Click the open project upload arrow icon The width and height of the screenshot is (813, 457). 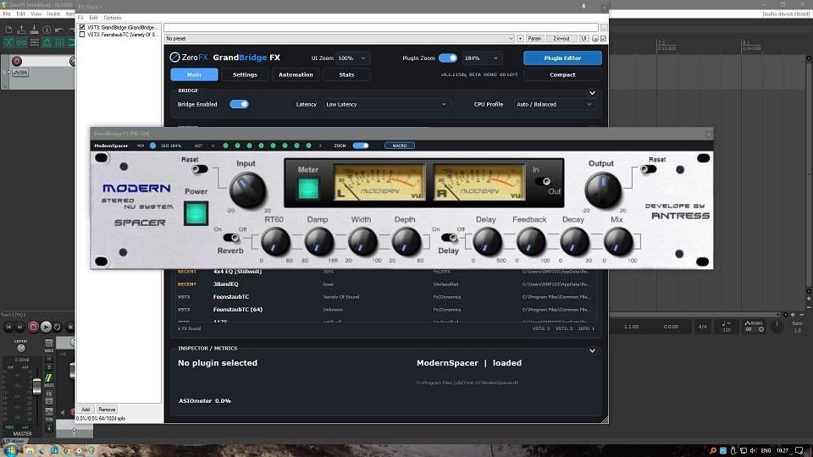pyautogui.click(x=21, y=30)
